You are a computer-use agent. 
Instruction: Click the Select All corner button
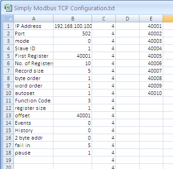pos(8,19)
